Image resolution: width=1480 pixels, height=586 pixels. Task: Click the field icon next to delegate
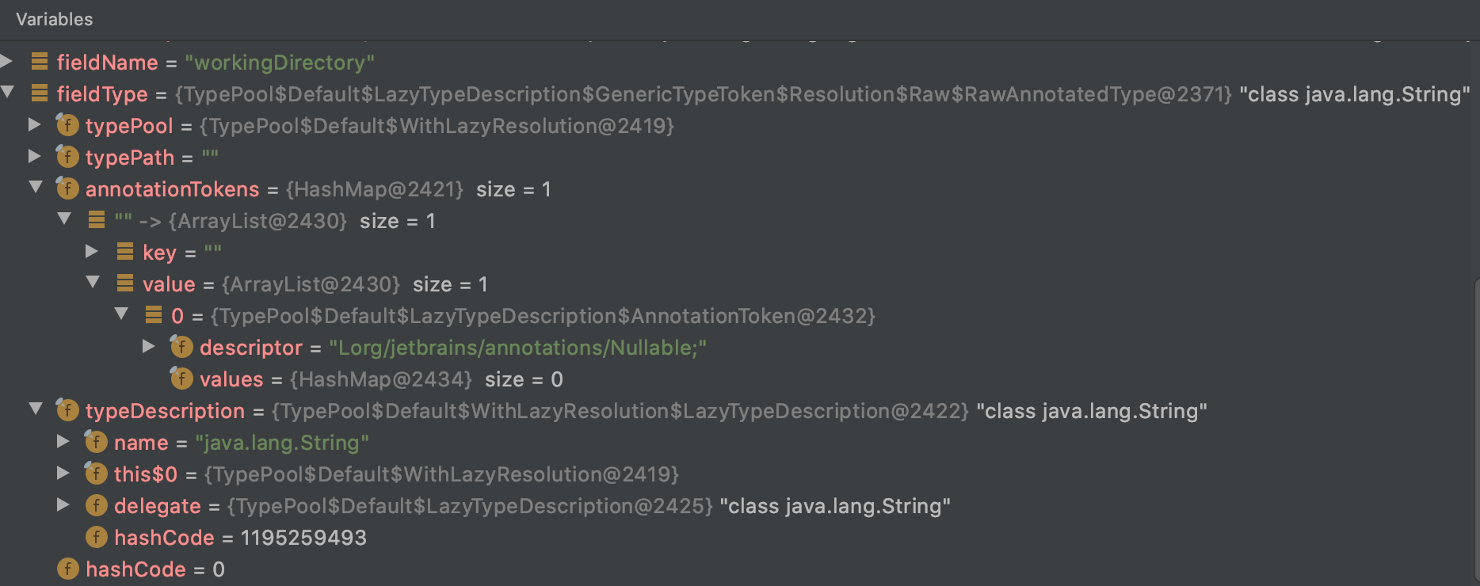tap(96, 505)
